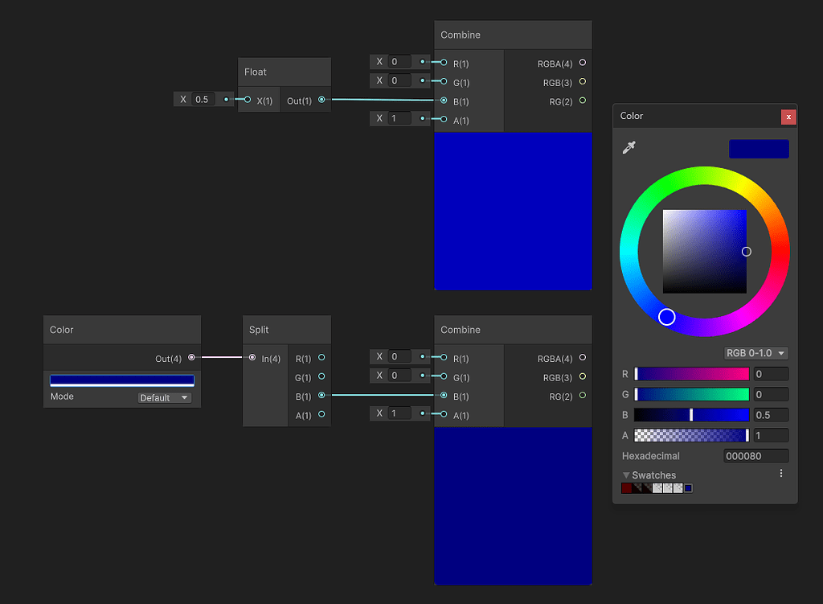
Task: Select the blue swatch in the Swatches row
Action: pos(687,487)
